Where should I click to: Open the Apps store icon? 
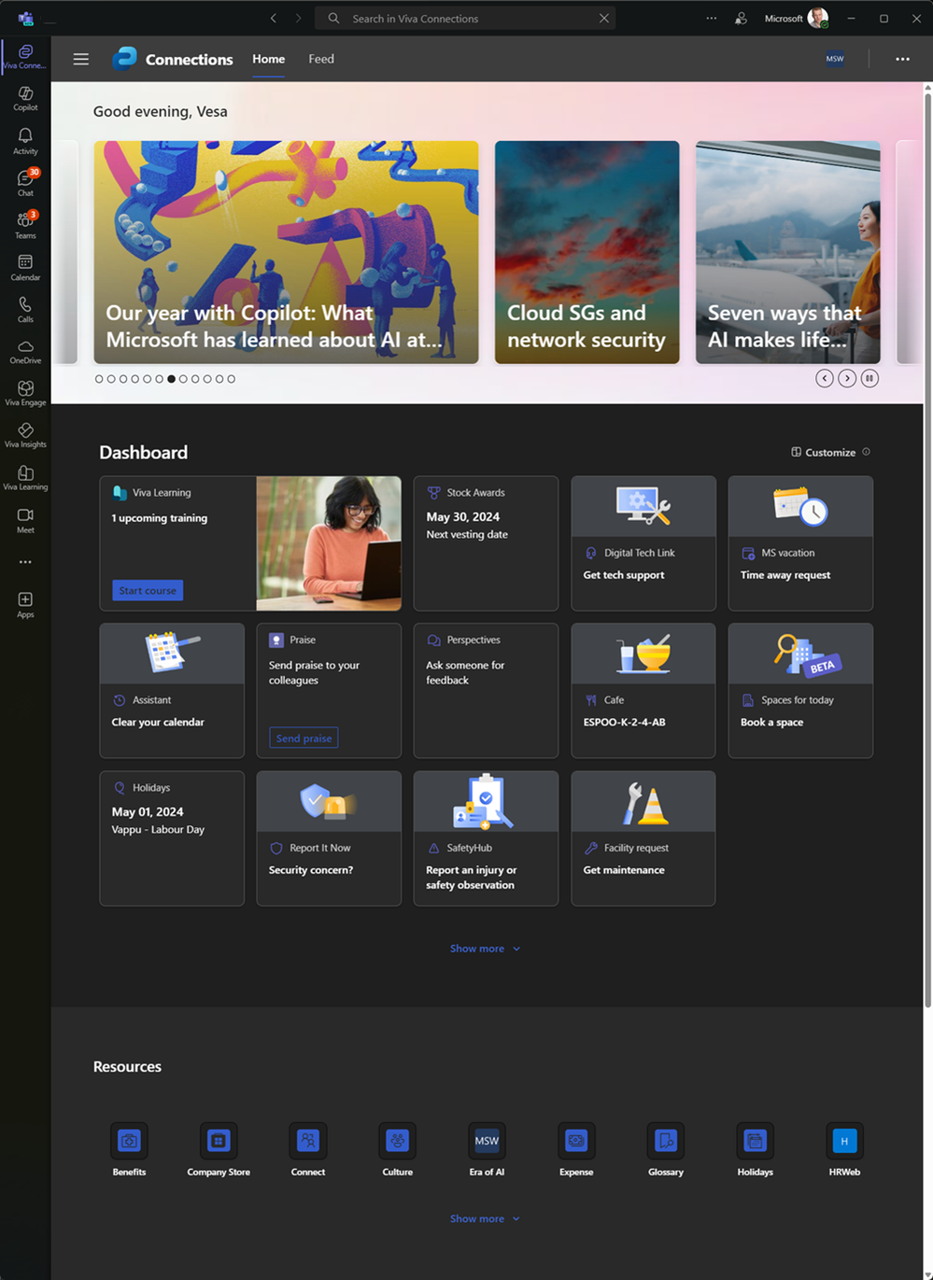pos(25,604)
